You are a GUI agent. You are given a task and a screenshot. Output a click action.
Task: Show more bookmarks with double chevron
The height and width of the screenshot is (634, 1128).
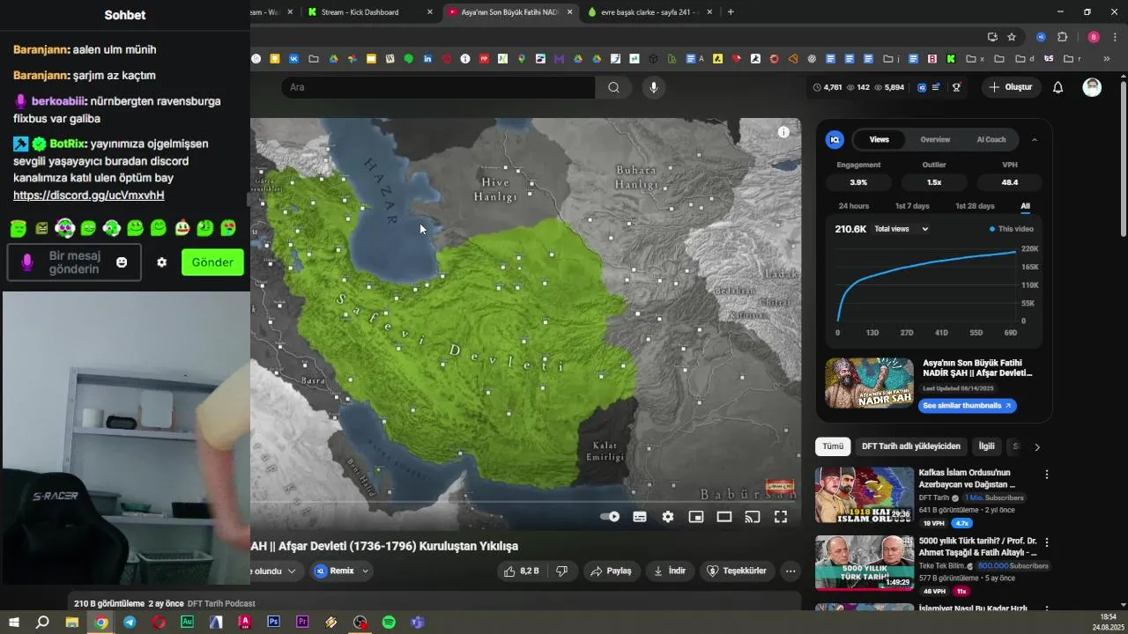point(1107,59)
